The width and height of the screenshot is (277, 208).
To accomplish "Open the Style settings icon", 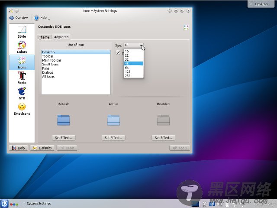I will click(22, 32).
